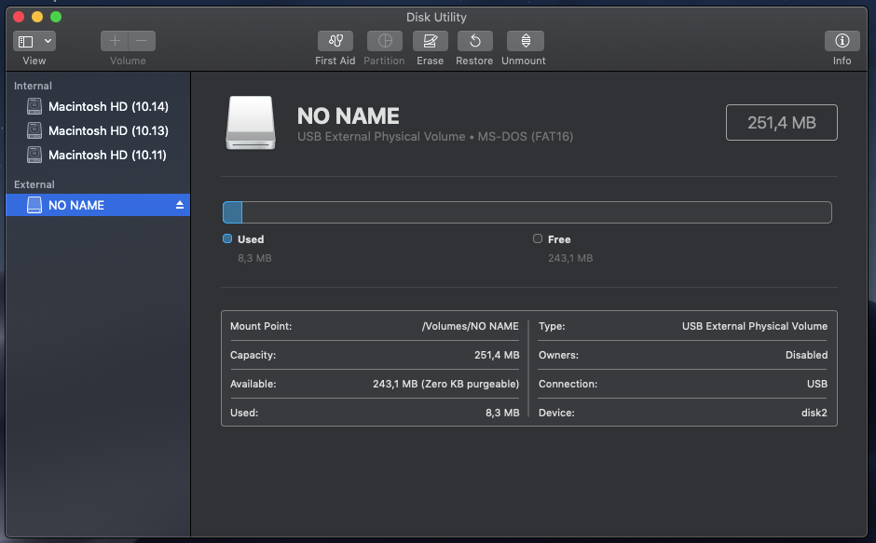Click the 243,1 MB value under Free
The image size is (876, 543).
point(570,258)
